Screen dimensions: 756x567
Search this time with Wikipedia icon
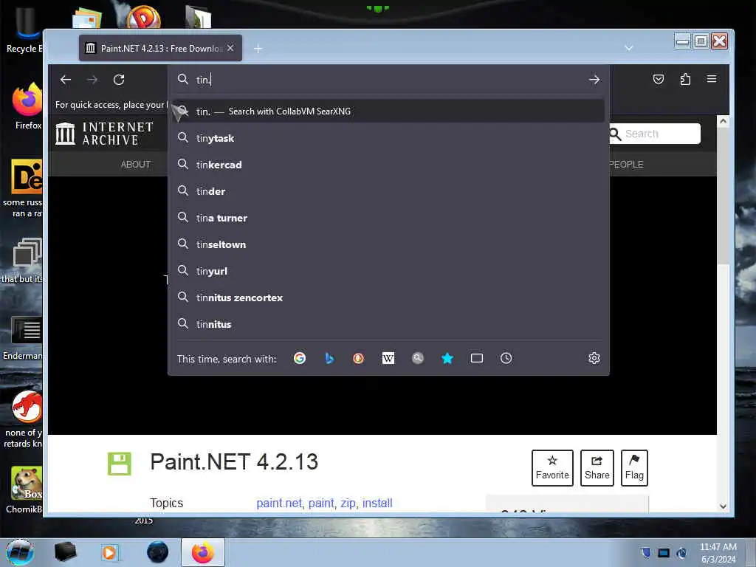(x=388, y=358)
